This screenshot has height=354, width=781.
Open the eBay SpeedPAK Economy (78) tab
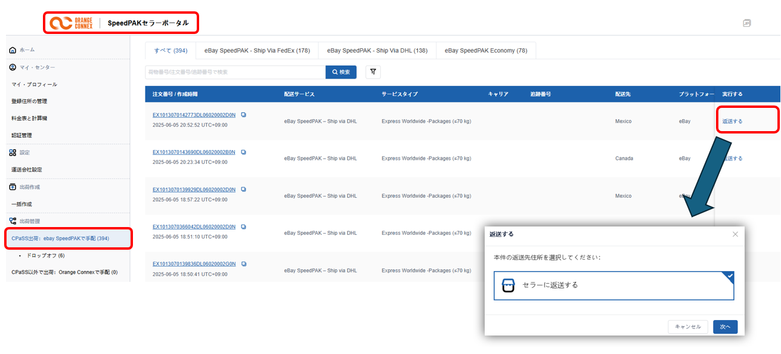pyautogui.click(x=486, y=51)
